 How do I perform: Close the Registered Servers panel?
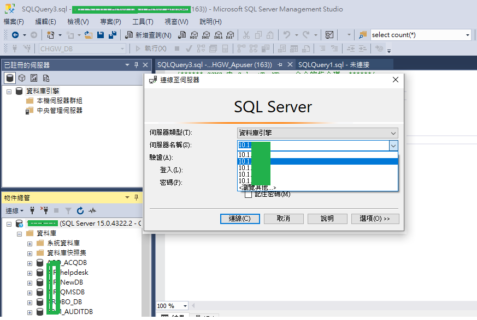click(x=145, y=65)
